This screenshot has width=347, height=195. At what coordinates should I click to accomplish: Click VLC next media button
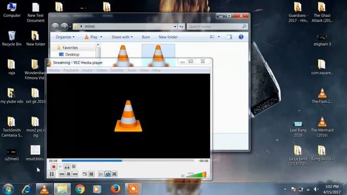[75, 174]
